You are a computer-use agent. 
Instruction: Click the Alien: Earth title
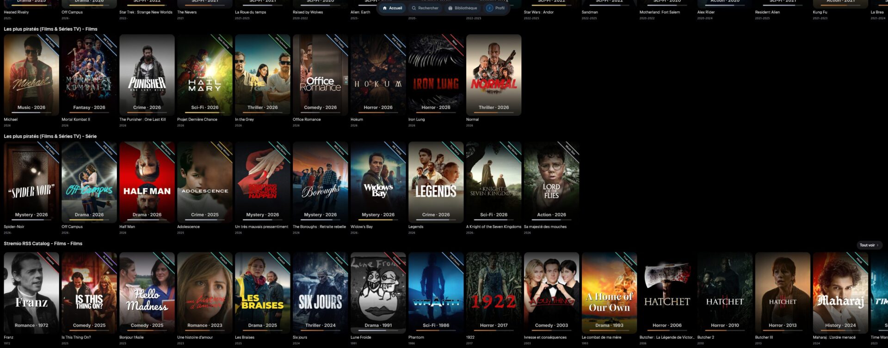360,12
